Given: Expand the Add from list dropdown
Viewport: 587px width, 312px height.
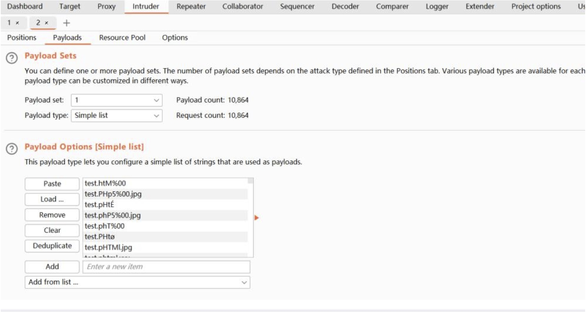Looking at the screenshot, I should click(138, 282).
